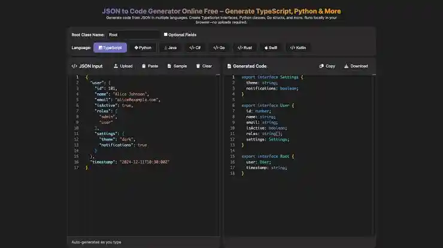Select the TypeScript language button
This screenshot has width=443, height=248.
[110, 48]
